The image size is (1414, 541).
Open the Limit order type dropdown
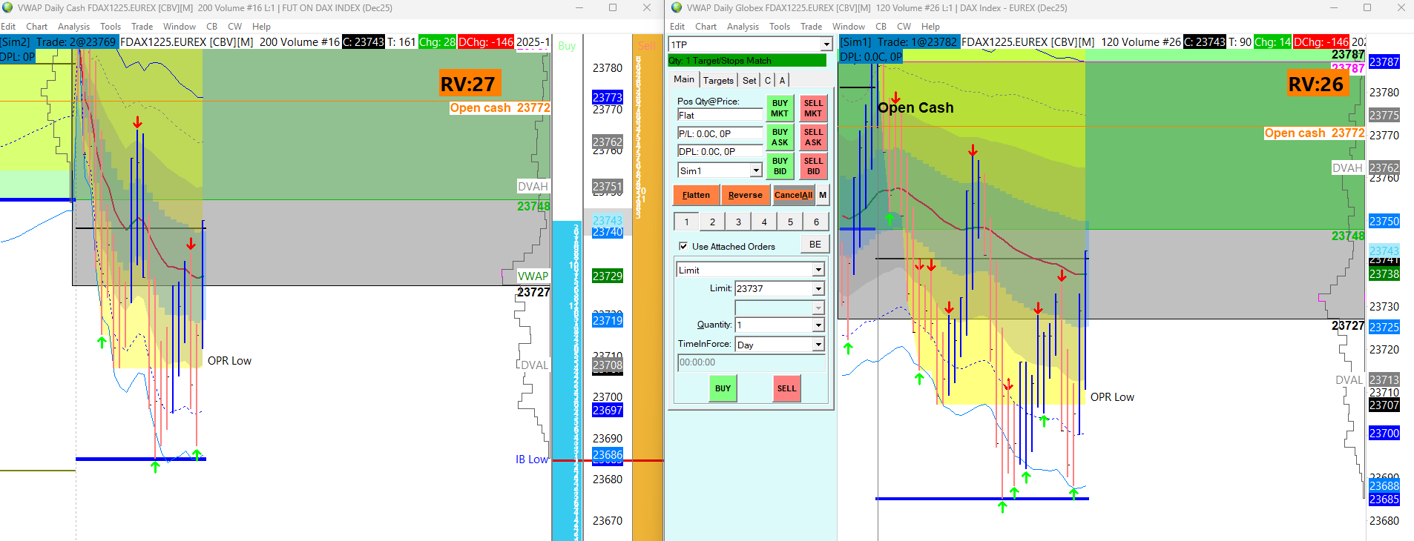(818, 270)
